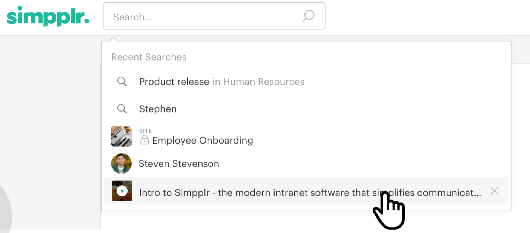Viewport: 530px width, 233px height.
Task: Click magnifier icon beside Stephen
Action: pos(122,109)
